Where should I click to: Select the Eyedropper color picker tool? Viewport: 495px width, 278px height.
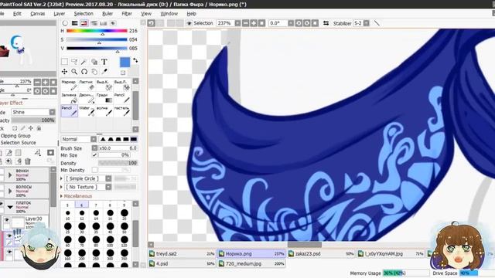104,72
